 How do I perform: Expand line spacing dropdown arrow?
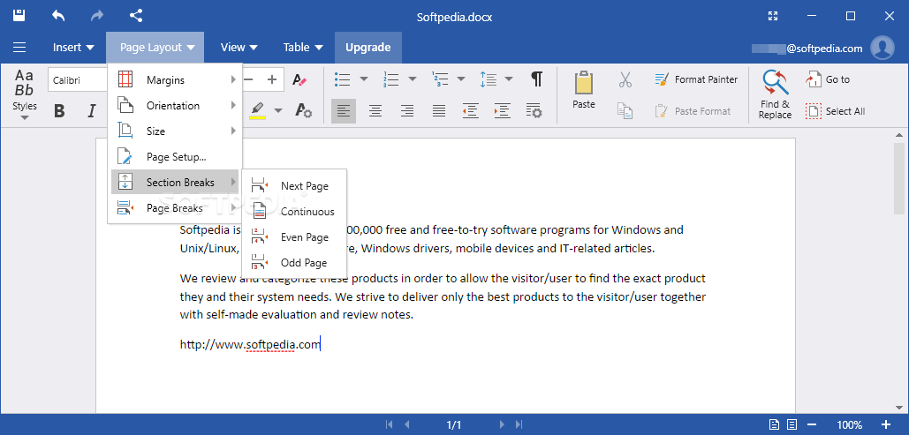[x=509, y=79]
